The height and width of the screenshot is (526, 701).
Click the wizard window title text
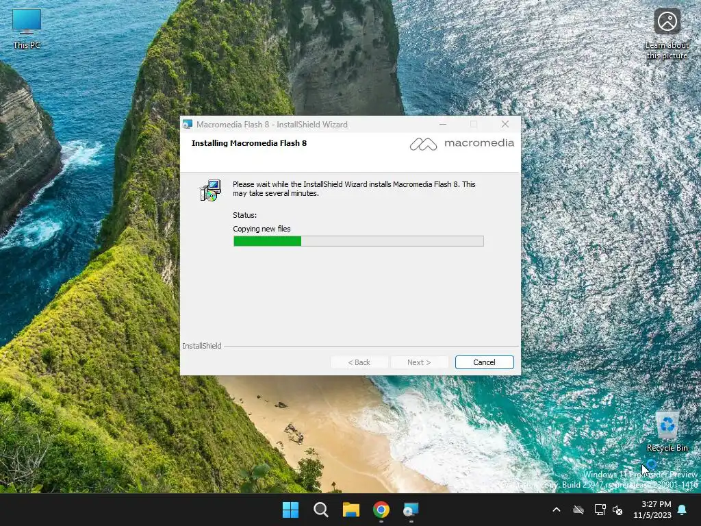click(272, 125)
